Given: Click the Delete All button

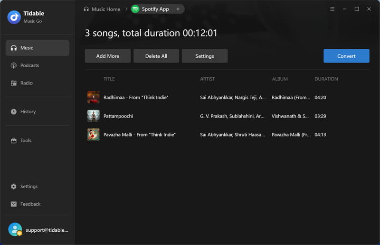Looking at the screenshot, I should tap(156, 56).
